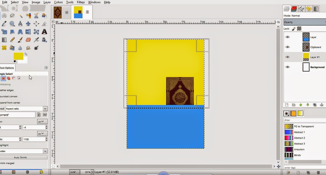Select the Fuzzy Select magic wand tool
The width and height of the screenshot is (326, 175).
click(20, 16)
